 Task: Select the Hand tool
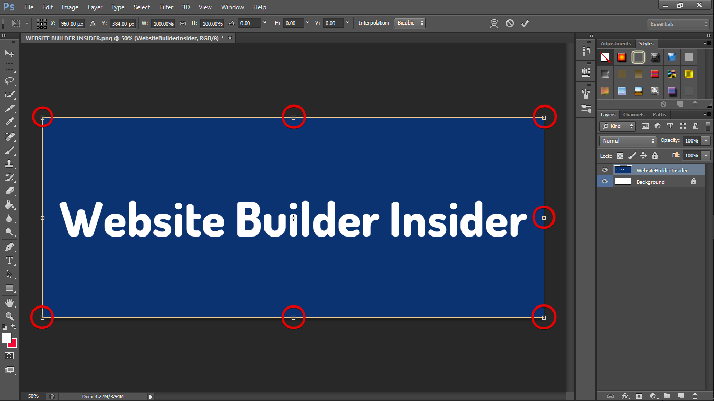(x=9, y=303)
